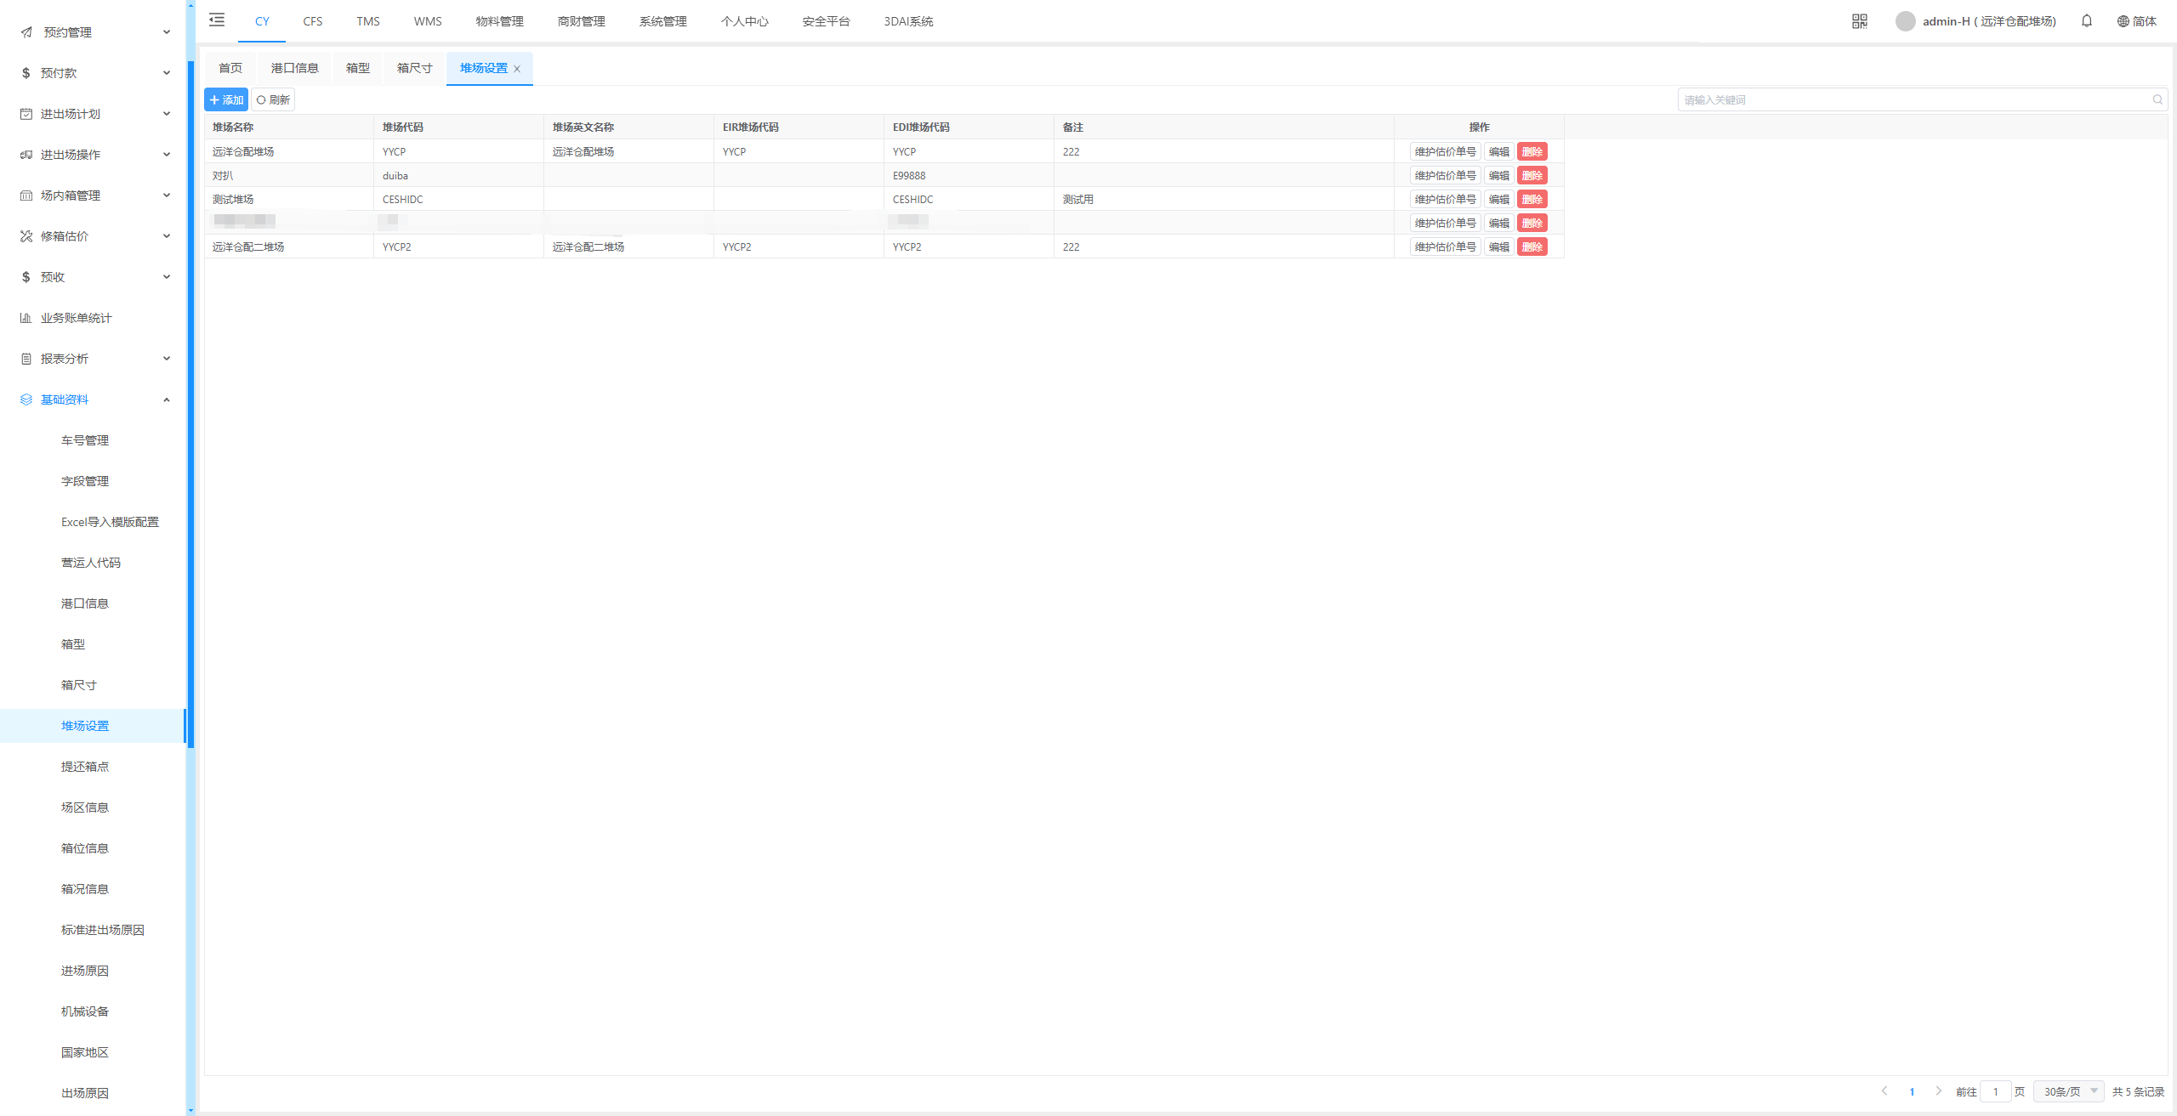This screenshot has width=2177, height=1116.
Task: Delete the 测试堆场 row
Action: [1532, 200]
